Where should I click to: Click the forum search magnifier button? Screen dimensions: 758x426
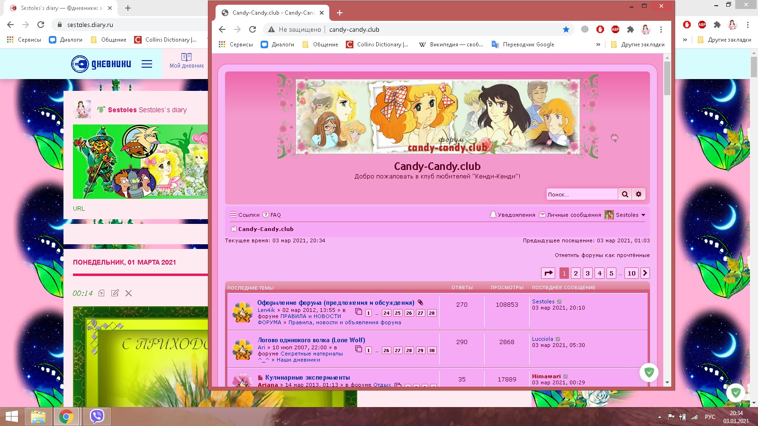pyautogui.click(x=625, y=194)
